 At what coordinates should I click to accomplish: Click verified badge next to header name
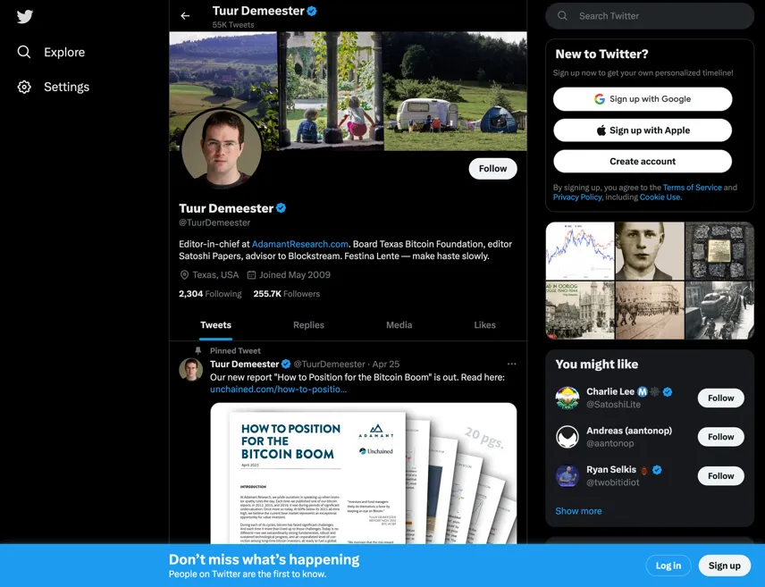[312, 11]
